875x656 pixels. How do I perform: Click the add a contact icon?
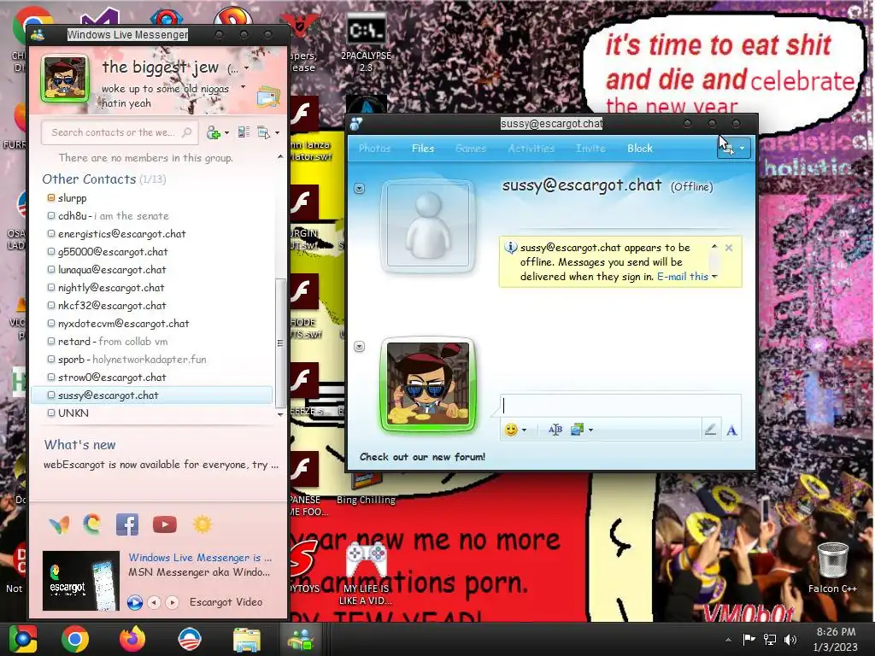[213, 132]
